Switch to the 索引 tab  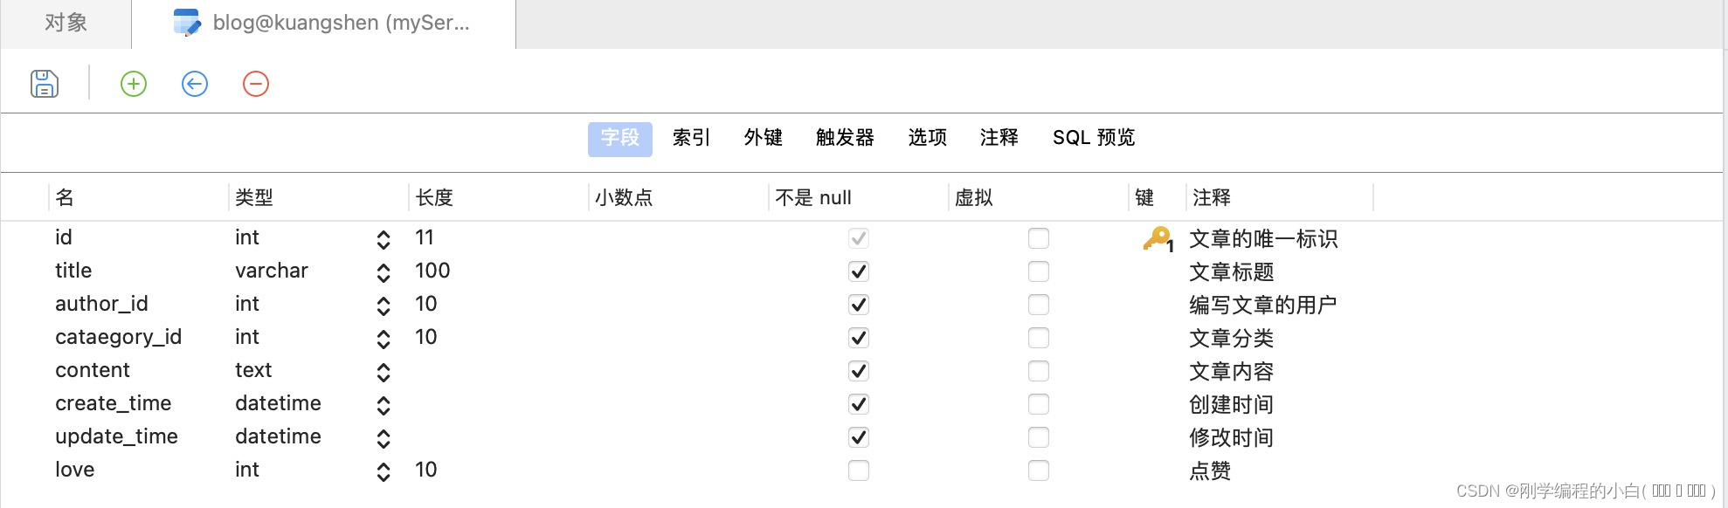pos(691,138)
